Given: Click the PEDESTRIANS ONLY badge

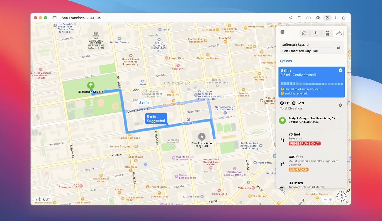Looking at the screenshot, I should click(x=304, y=144).
